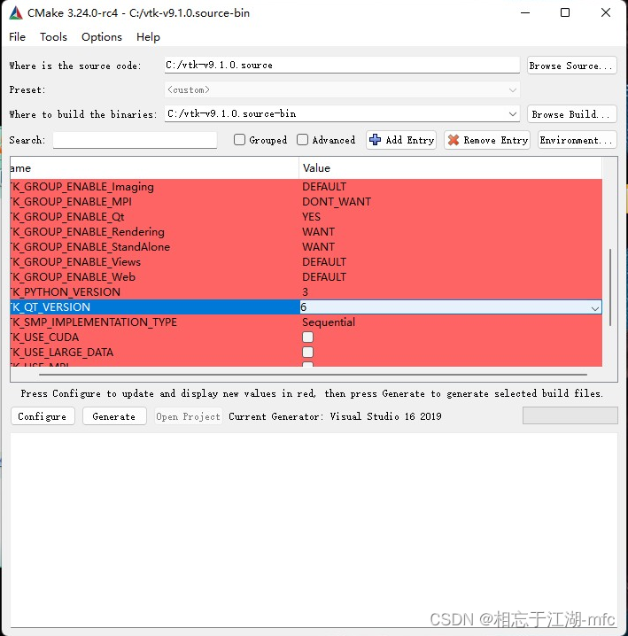Click the WANT value for StandAlone group
The height and width of the screenshot is (636, 628).
click(x=319, y=246)
